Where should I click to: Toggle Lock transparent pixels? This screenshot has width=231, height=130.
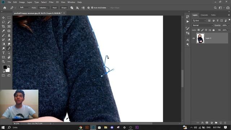[x=199, y=30]
